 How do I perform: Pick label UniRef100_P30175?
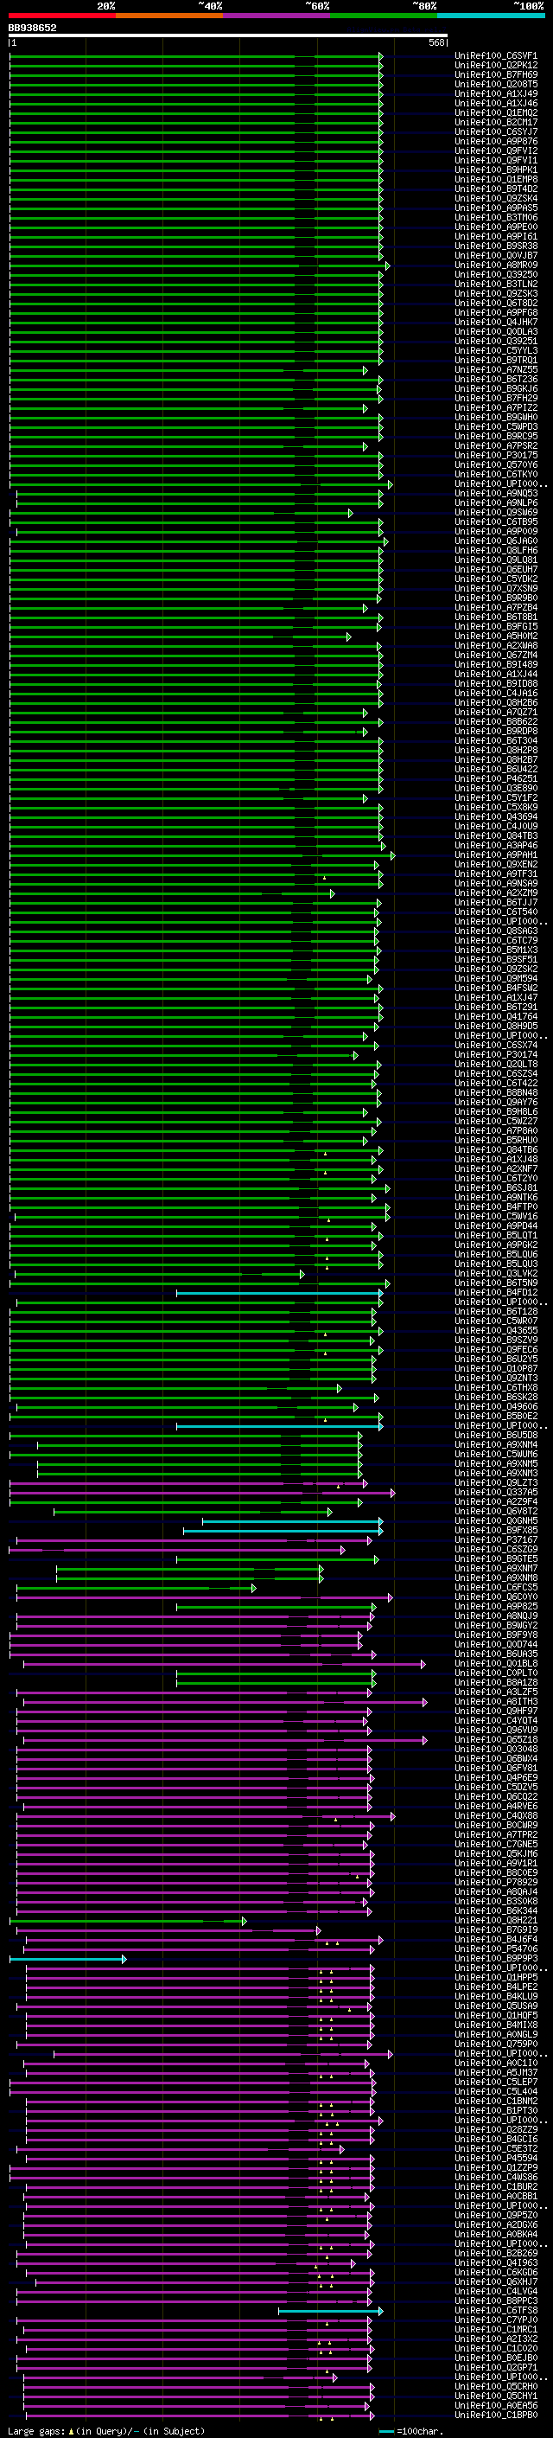(x=496, y=455)
